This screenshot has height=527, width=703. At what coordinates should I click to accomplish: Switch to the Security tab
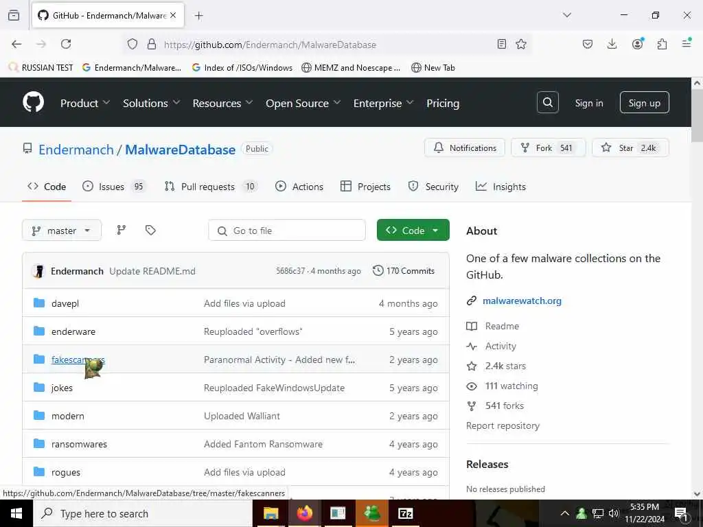click(x=433, y=187)
